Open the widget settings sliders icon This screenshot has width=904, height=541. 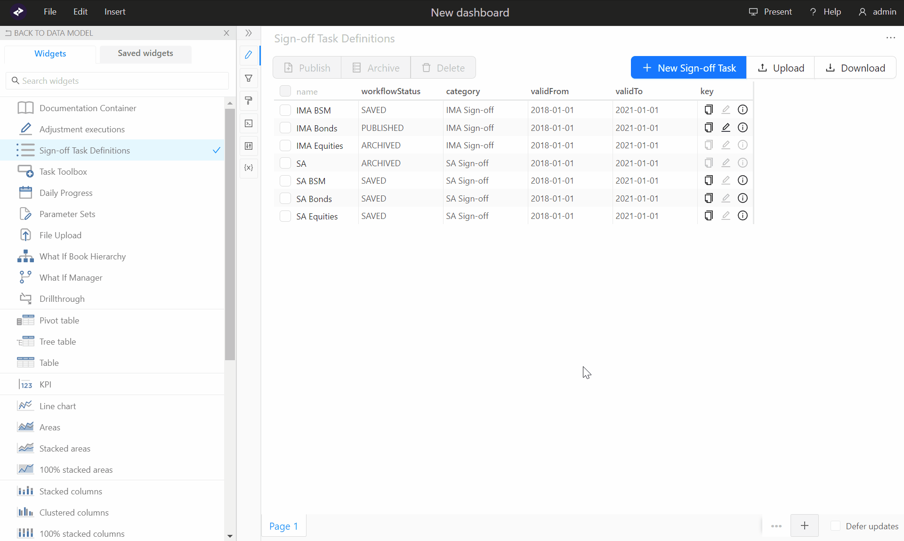(249, 146)
